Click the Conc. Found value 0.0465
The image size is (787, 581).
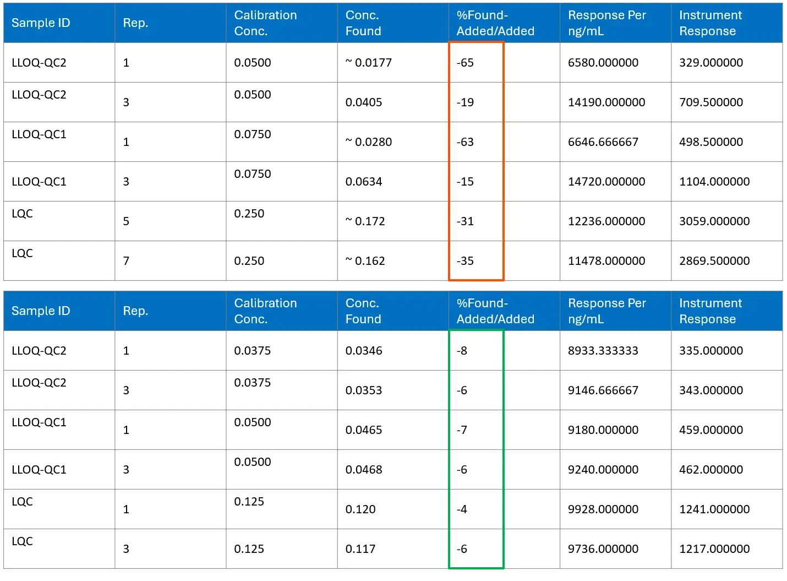click(364, 430)
